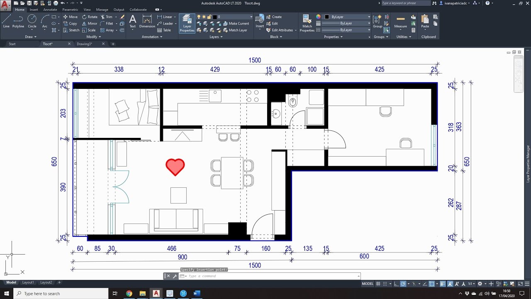
Task: Select the Text annotation tool
Action: pos(133,21)
